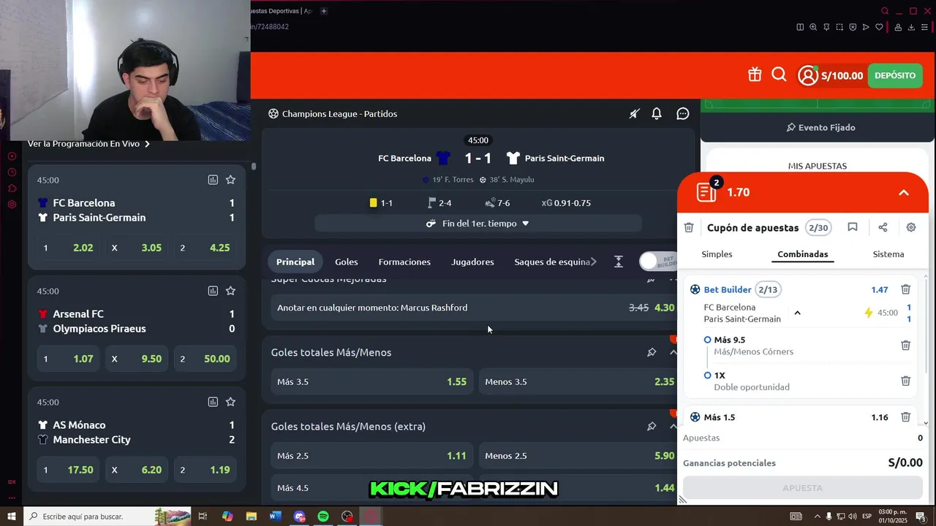The width and height of the screenshot is (936, 526).
Task: Open stats icon for FC Barcelona card
Action: 213,180
